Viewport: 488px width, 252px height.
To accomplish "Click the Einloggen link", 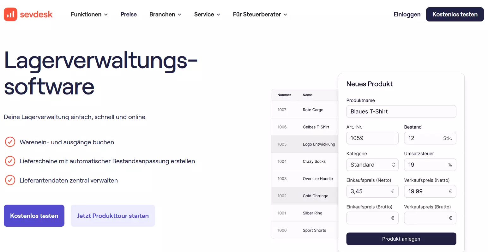I will pos(407,14).
